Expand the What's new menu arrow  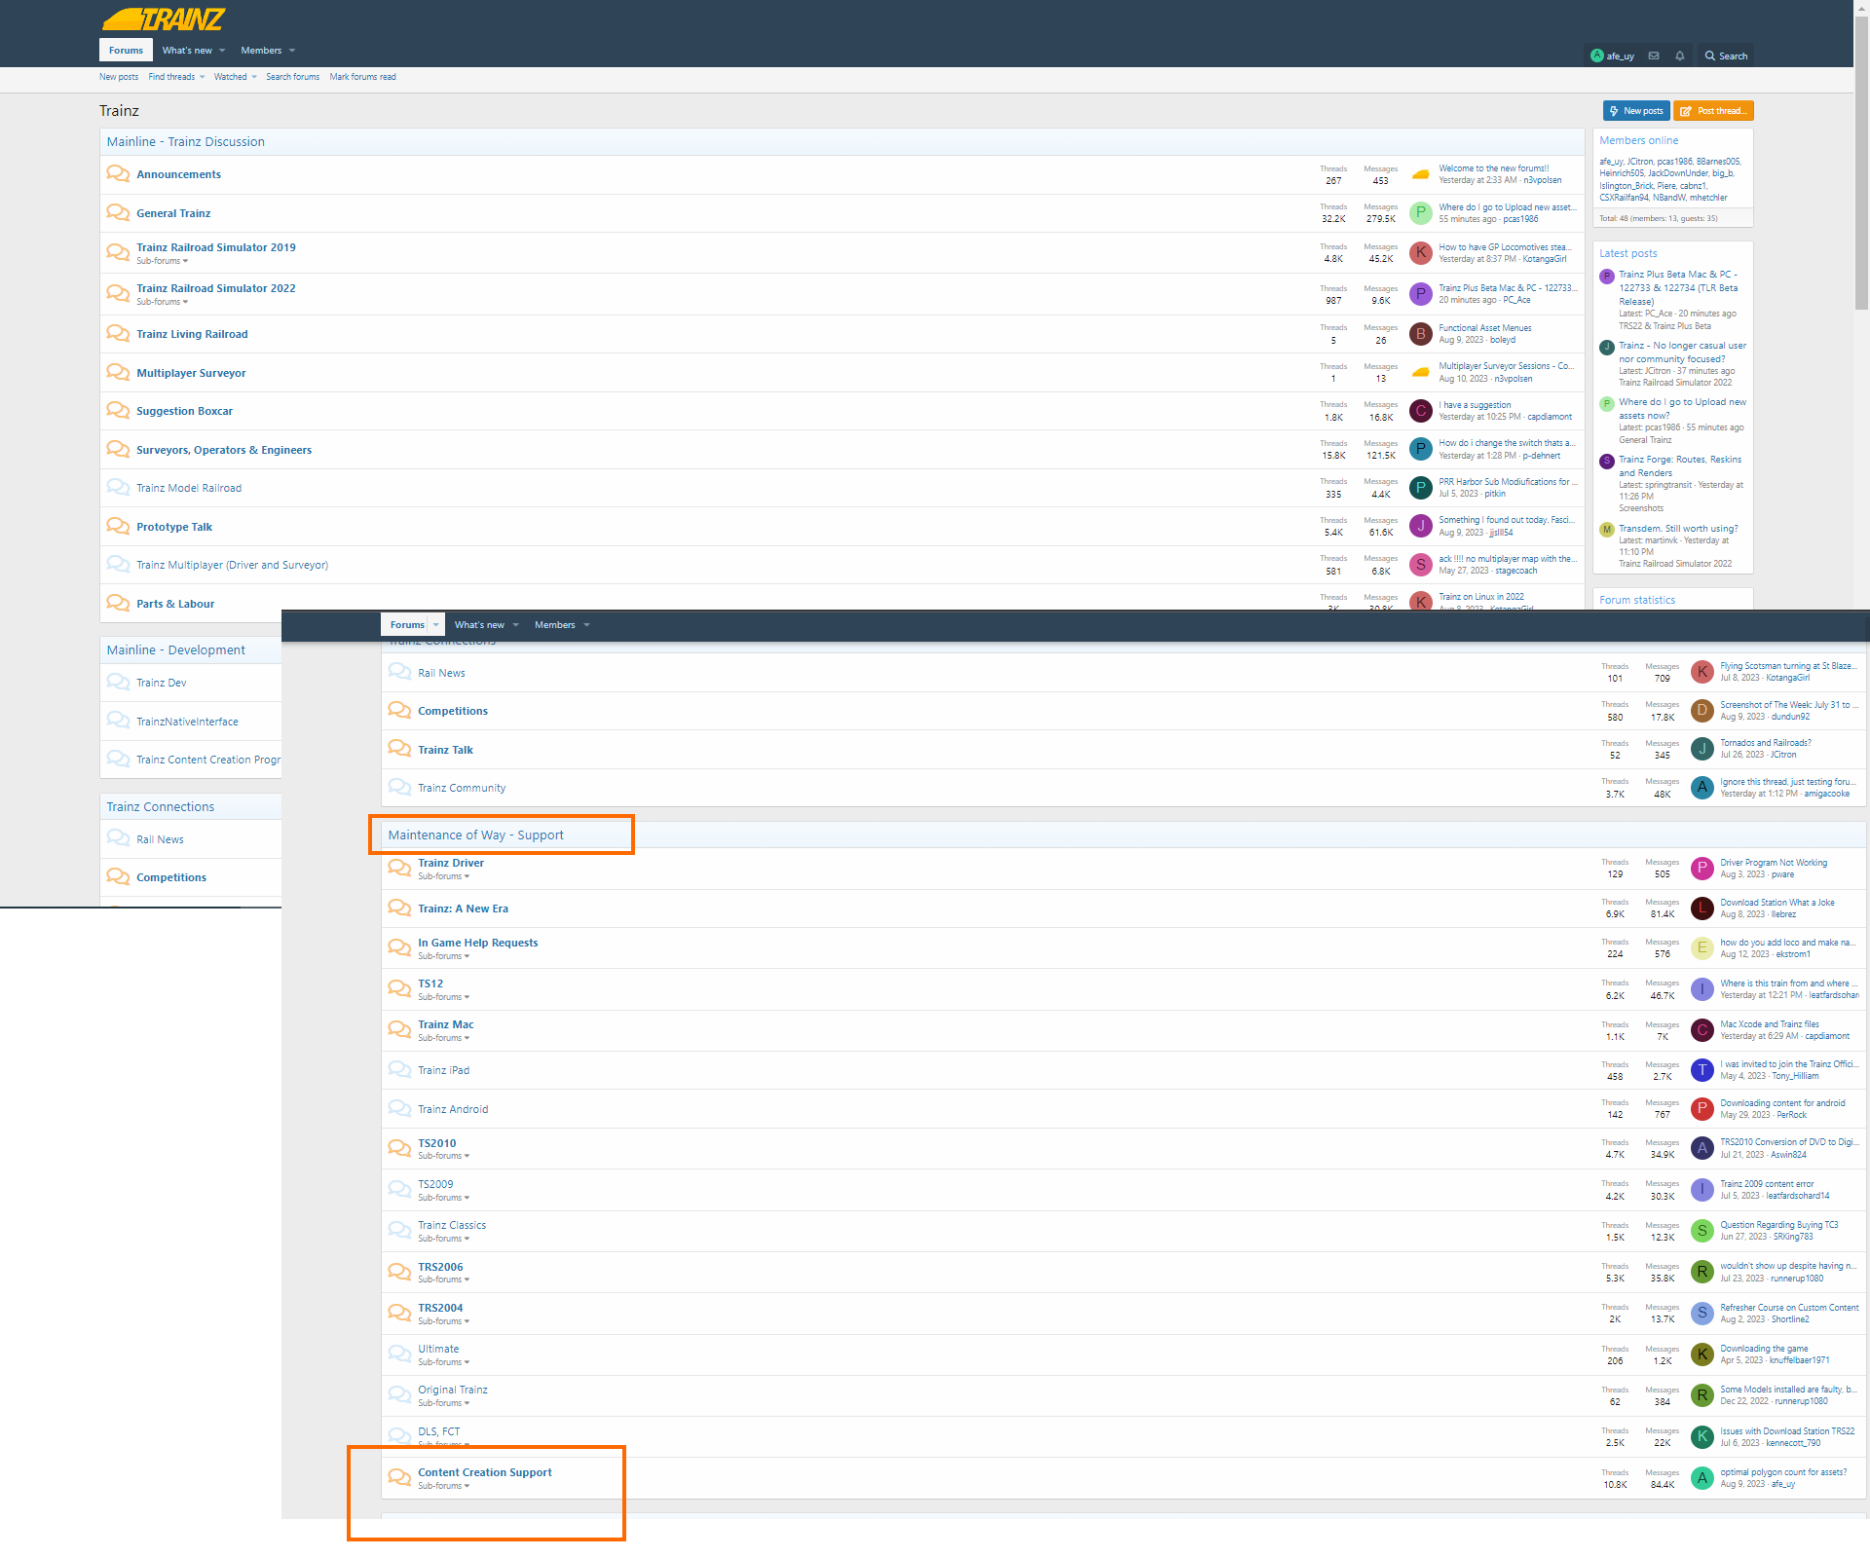(x=222, y=51)
